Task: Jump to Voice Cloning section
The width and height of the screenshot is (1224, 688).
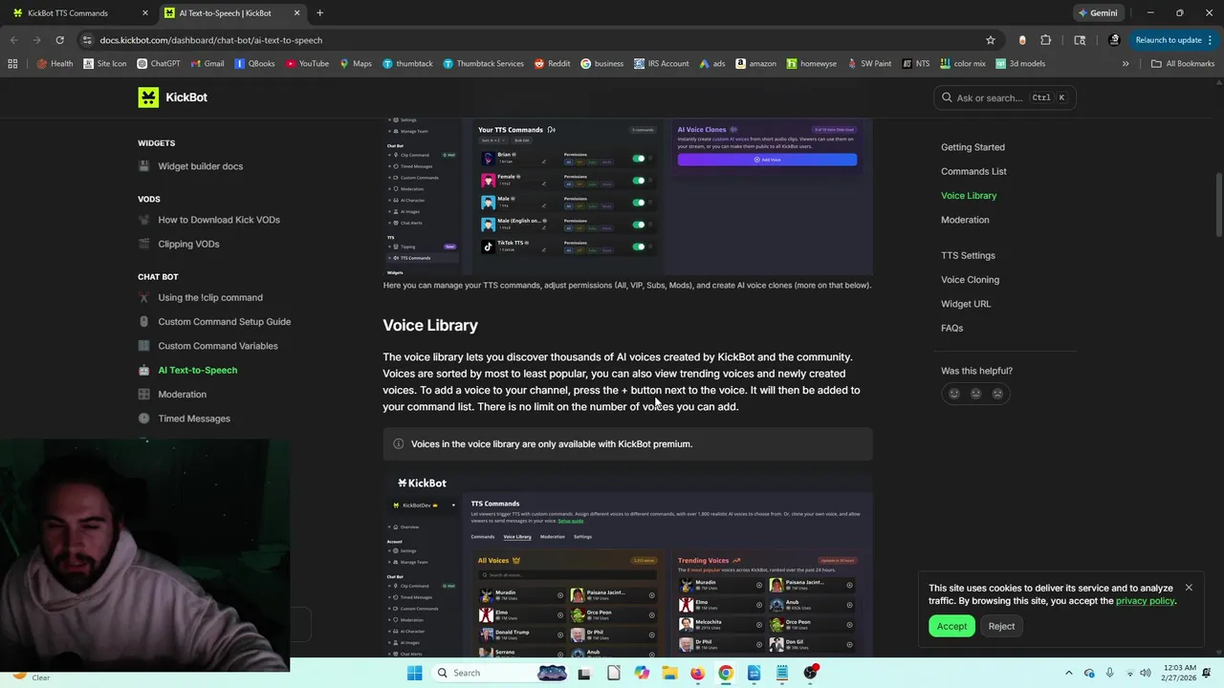Action: coord(970,280)
